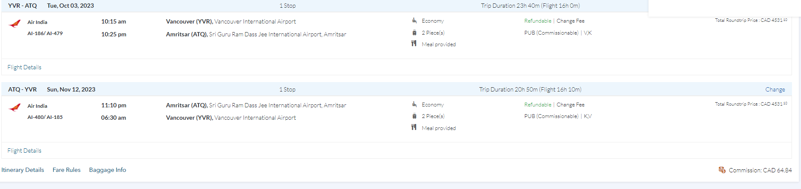This screenshot has height=189, width=801.
Task: Click the meal icon on outbound flight
Action: (414, 44)
